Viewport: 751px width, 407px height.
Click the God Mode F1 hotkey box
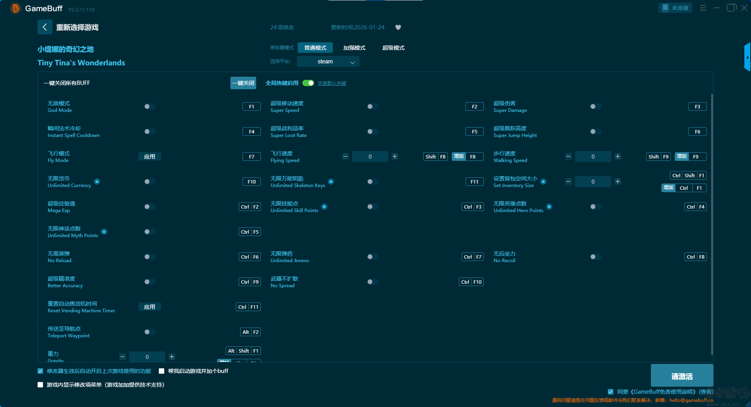point(252,106)
